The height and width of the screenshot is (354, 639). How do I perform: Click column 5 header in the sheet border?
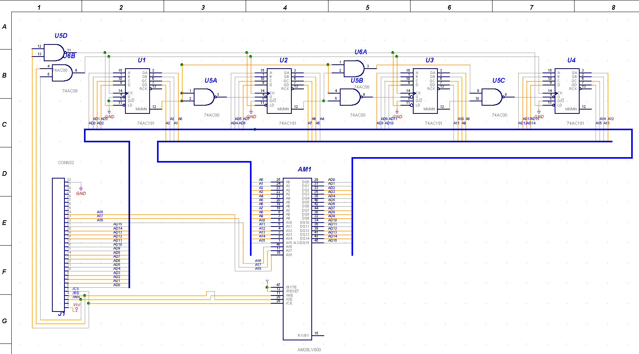(x=367, y=7)
